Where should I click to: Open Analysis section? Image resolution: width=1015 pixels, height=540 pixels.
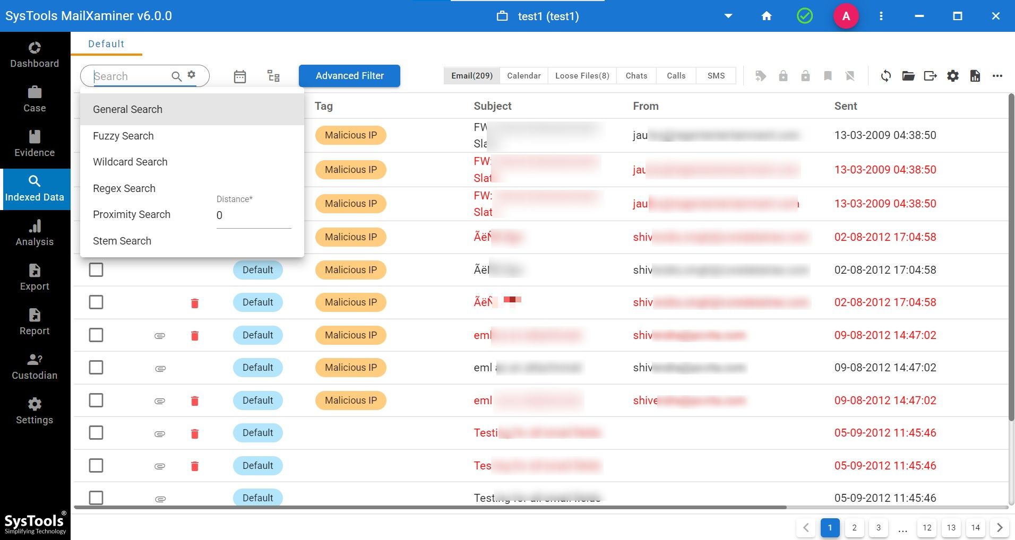tap(35, 233)
